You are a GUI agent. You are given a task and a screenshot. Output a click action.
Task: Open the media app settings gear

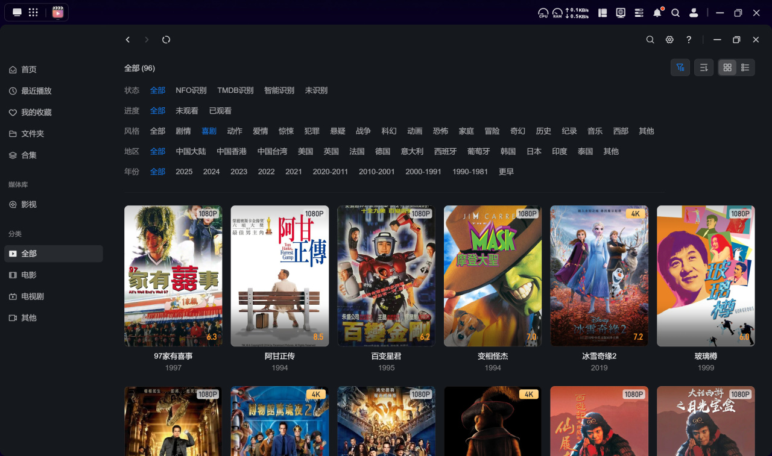(x=669, y=40)
